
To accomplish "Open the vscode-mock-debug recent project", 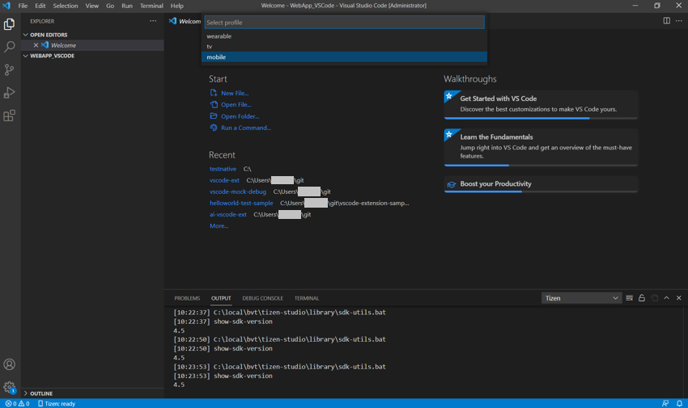I will (x=237, y=191).
